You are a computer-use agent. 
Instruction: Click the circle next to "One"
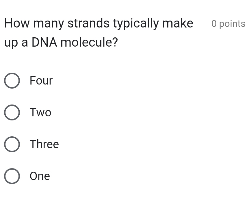[x=12, y=176]
